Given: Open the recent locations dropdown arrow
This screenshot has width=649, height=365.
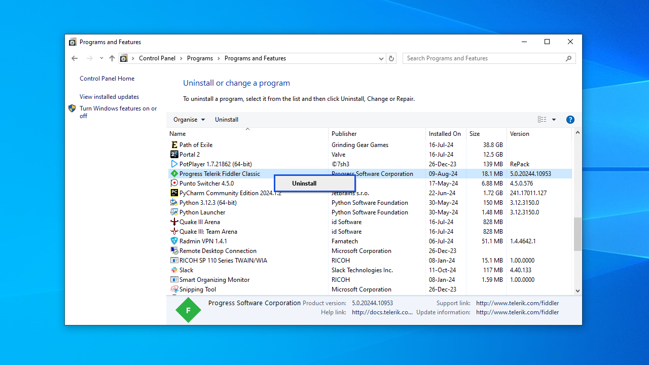Looking at the screenshot, I should coord(101,58).
